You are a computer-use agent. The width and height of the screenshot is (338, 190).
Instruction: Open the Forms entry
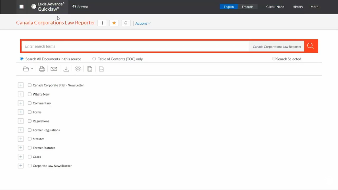[x=37, y=112]
